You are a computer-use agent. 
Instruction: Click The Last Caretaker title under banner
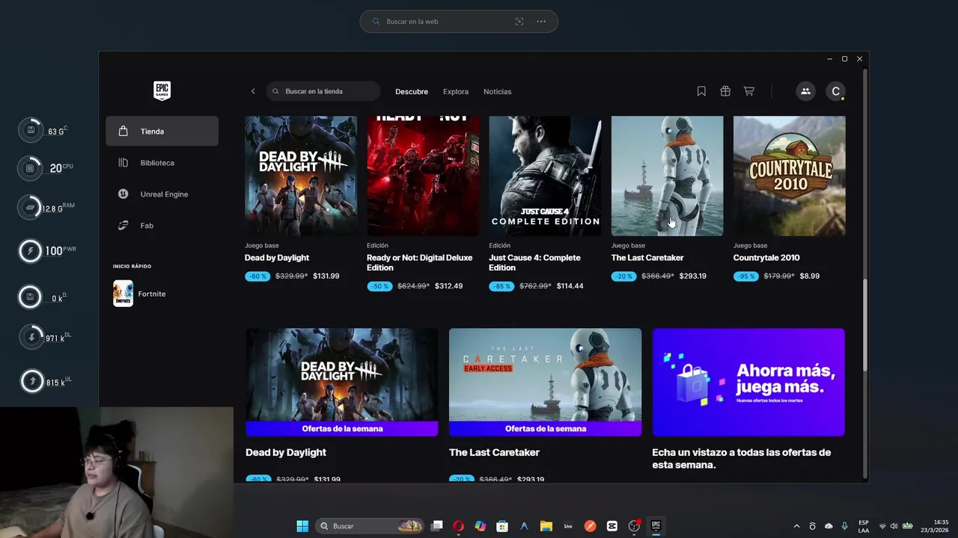click(x=494, y=453)
